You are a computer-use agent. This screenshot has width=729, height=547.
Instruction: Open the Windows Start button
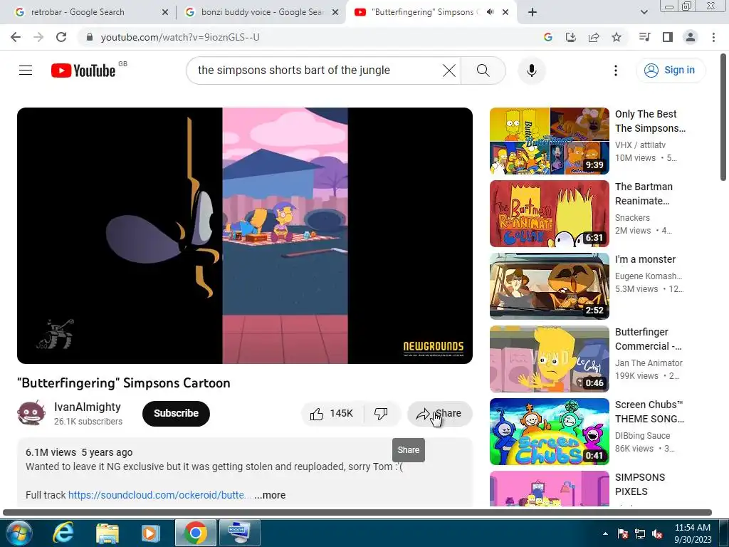[18, 533]
